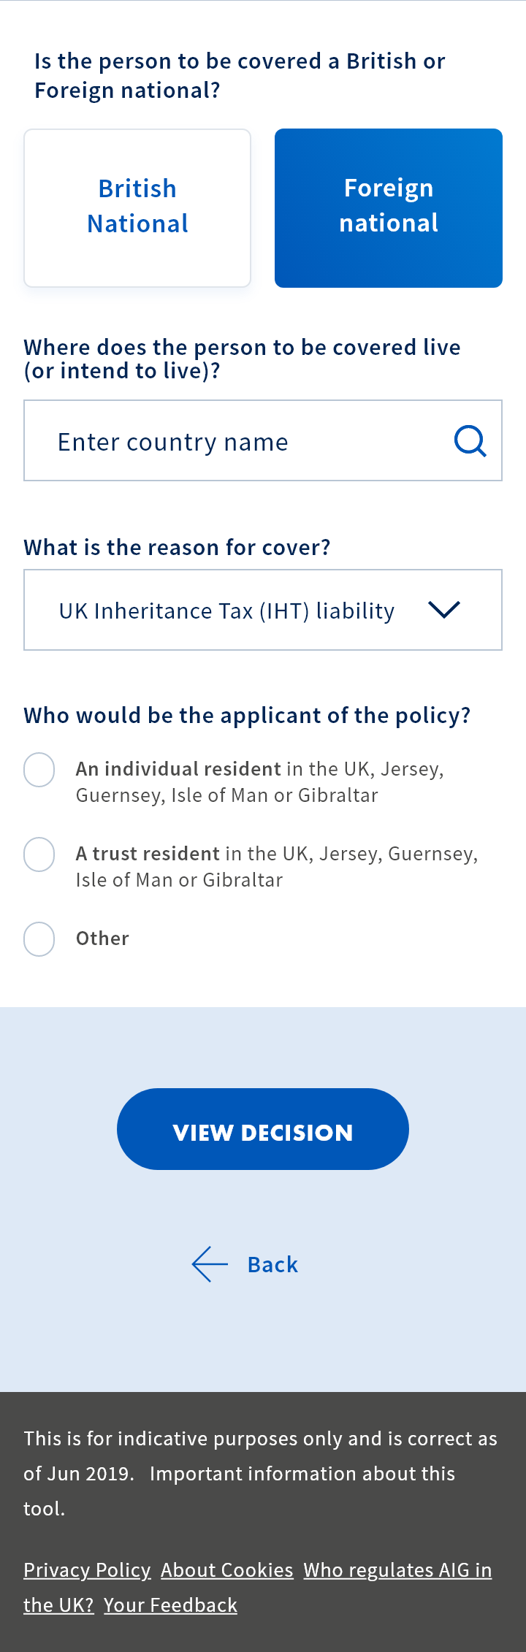Choose individual resident applicant radio button

(x=39, y=770)
